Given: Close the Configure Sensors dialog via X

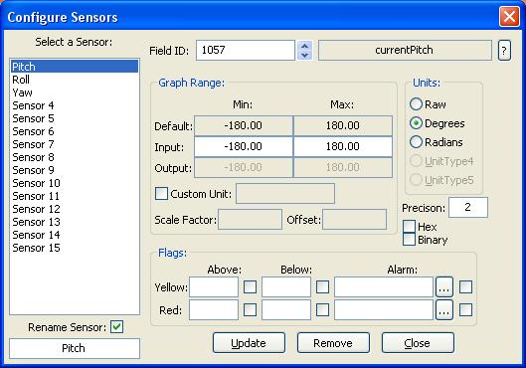Looking at the screenshot, I should tap(509, 17).
